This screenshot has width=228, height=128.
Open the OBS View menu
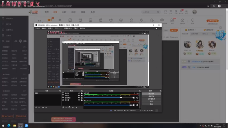51,28
